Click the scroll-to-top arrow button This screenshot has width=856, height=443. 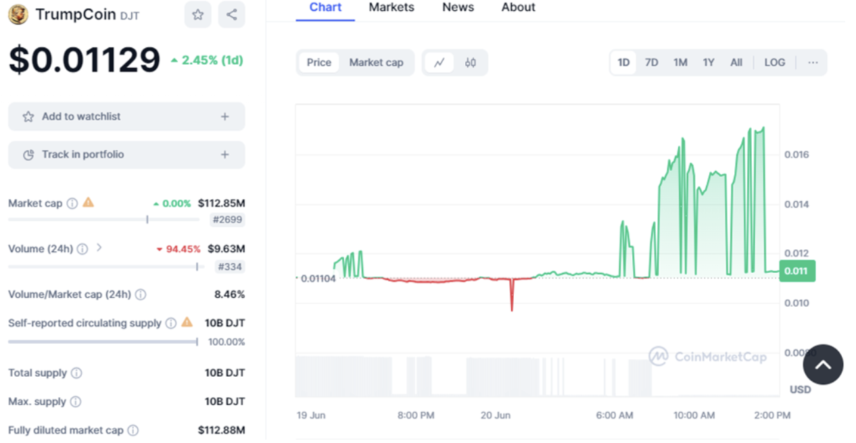(x=823, y=365)
